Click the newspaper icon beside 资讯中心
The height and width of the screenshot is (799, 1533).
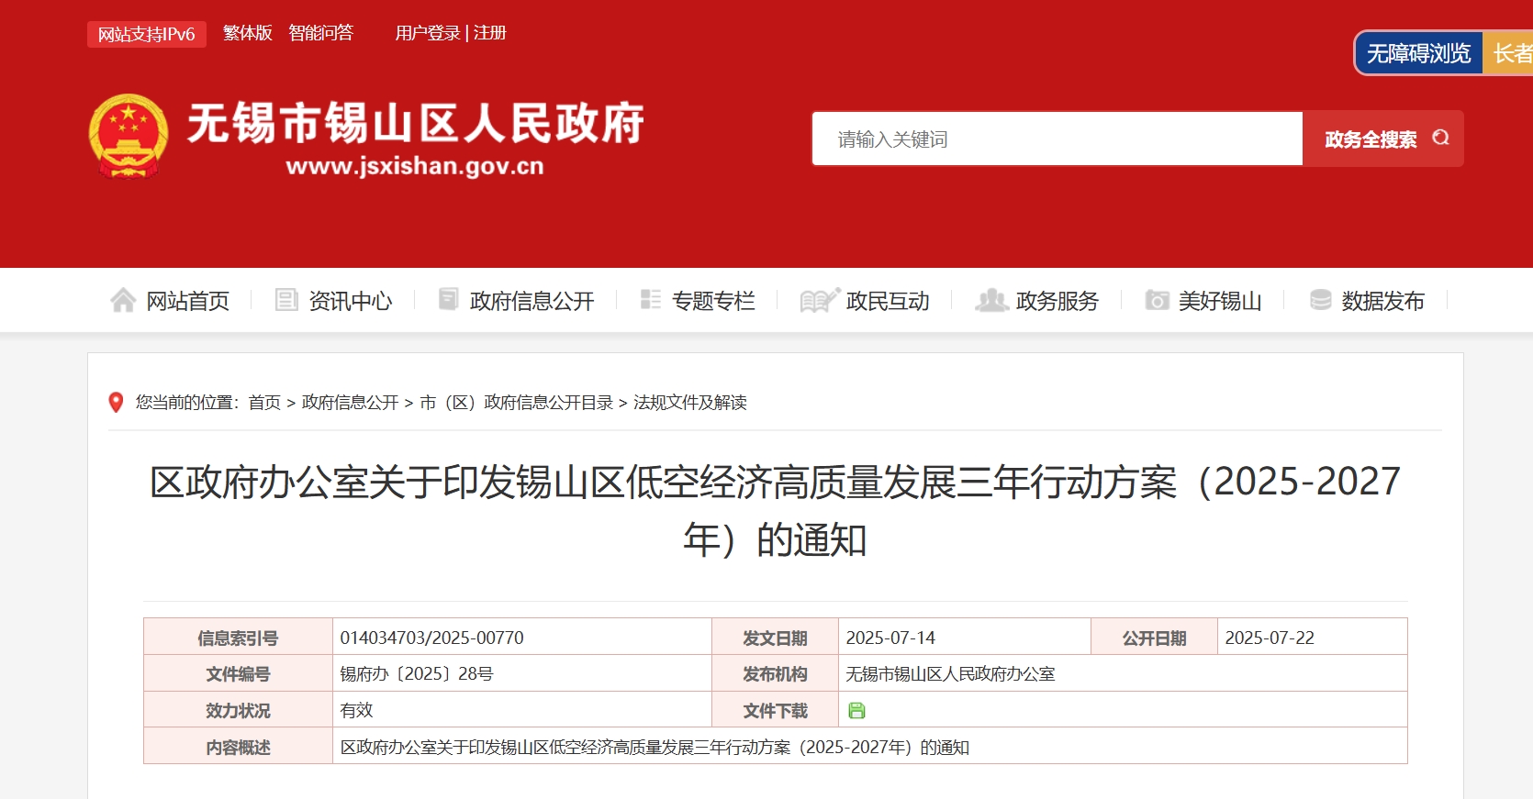coord(286,300)
